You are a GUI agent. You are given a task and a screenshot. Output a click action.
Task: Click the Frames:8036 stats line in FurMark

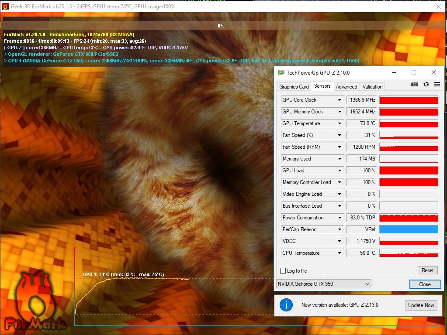pyautogui.click(x=75, y=41)
